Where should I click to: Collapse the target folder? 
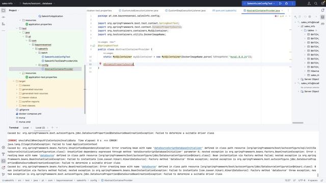[14, 81]
